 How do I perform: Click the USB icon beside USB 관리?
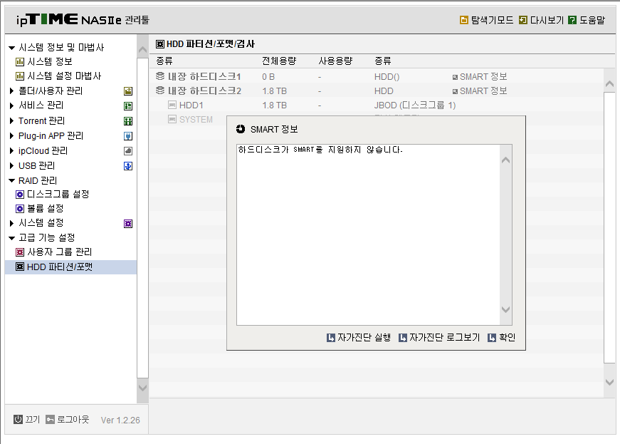(128, 166)
